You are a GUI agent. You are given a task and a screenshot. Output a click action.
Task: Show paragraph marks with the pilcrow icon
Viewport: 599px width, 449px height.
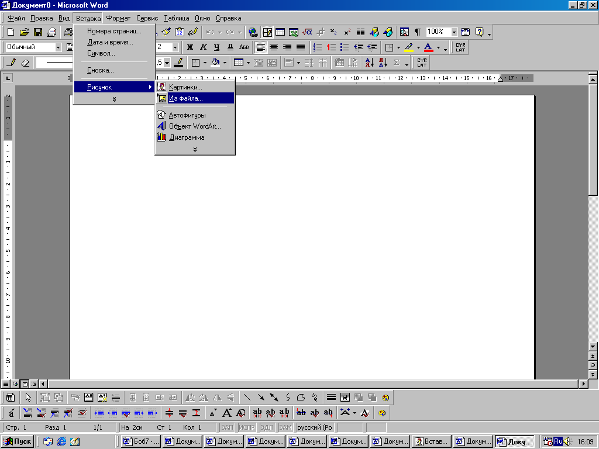(x=418, y=32)
